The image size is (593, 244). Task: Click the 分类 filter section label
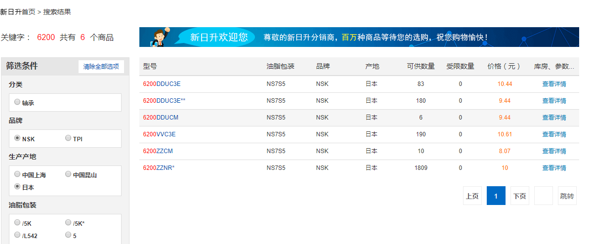(x=15, y=84)
